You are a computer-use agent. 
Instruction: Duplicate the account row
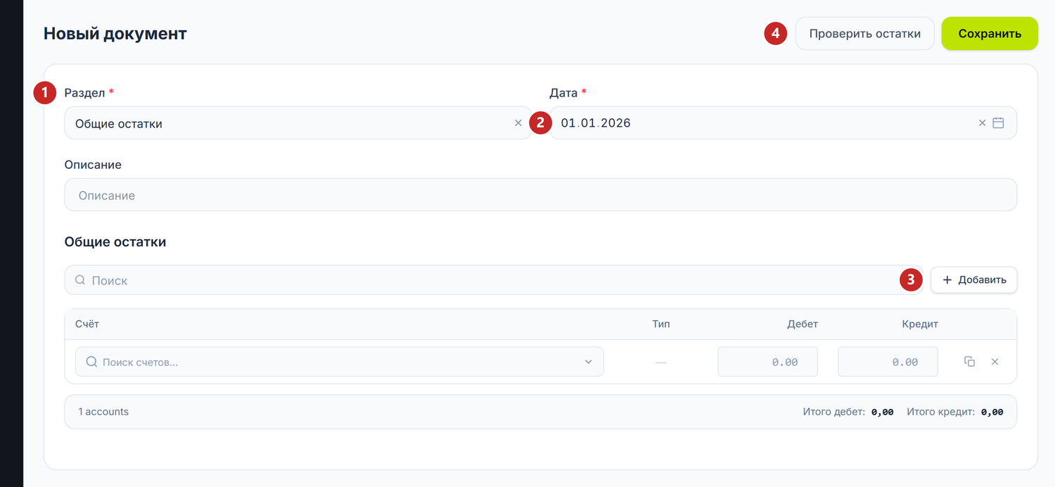click(970, 362)
